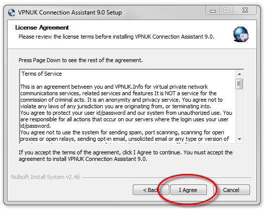266x210 pixels.
Task: Click the License Agreement header title
Action: 42,28
